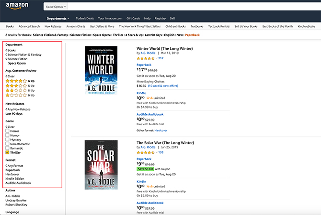Open The Solar War (The Long Winter) title
321x215 pixels.
[x=165, y=142]
